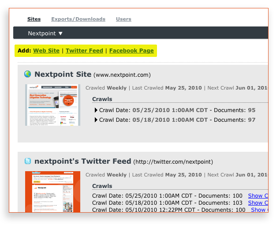Open the Sites tab

tap(34, 19)
